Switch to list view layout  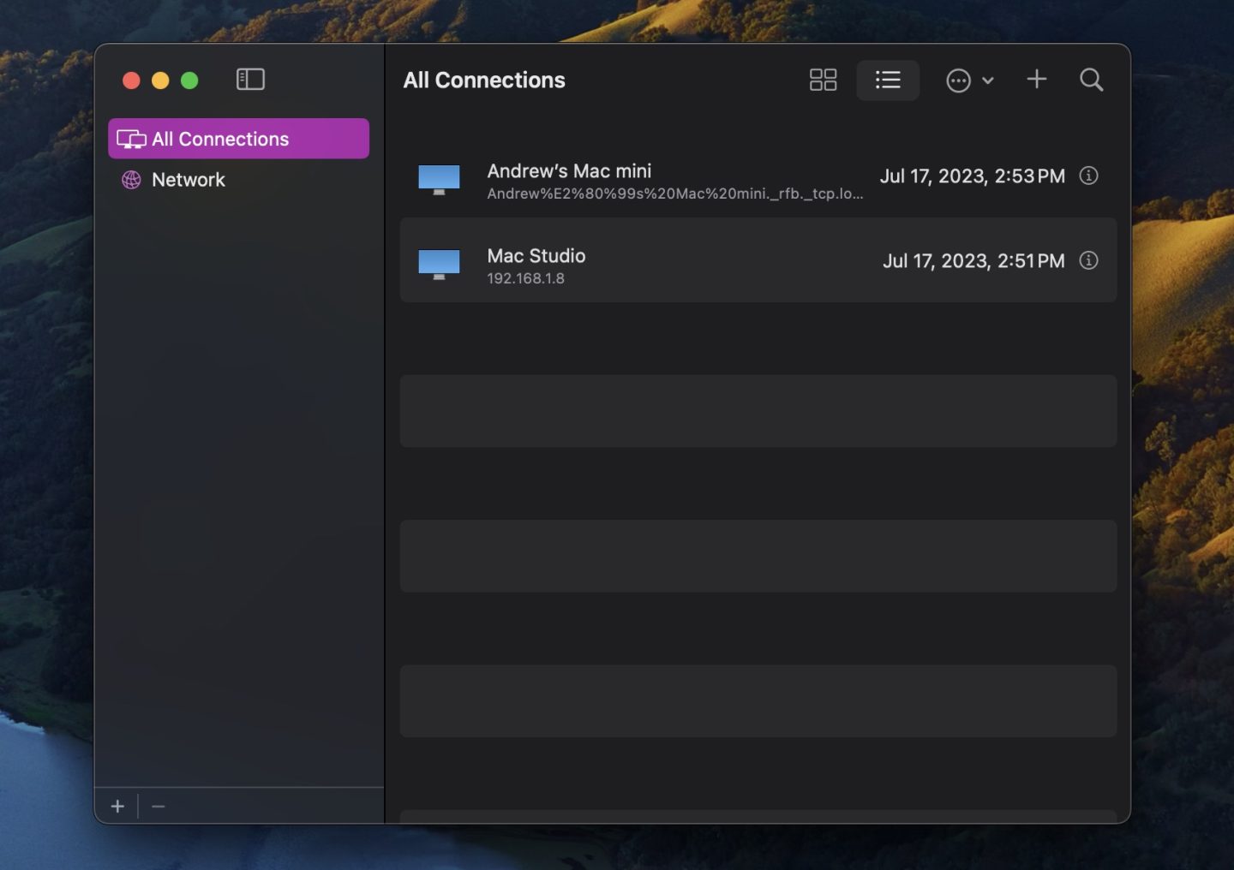(888, 80)
